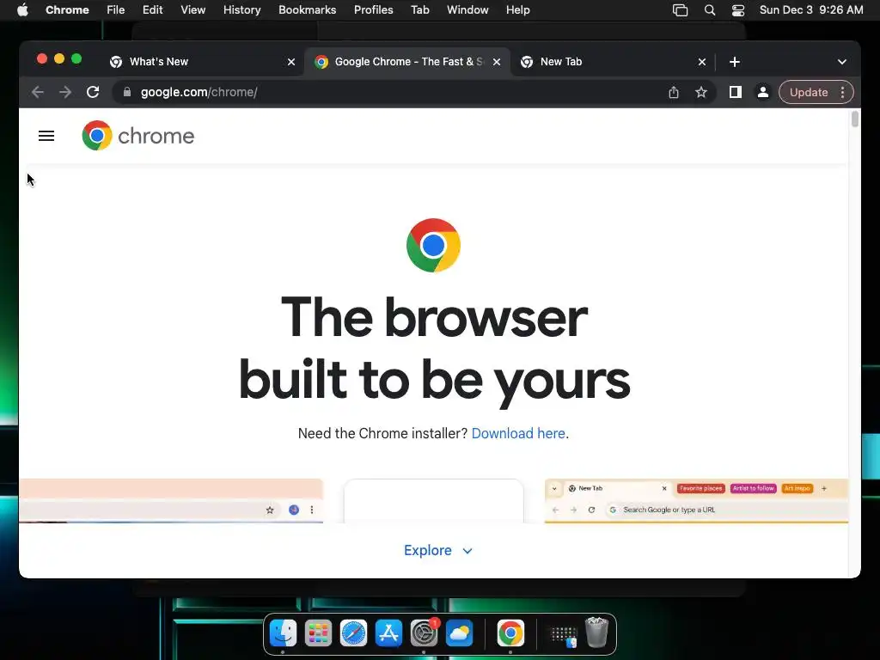Open the File menu

tap(116, 10)
